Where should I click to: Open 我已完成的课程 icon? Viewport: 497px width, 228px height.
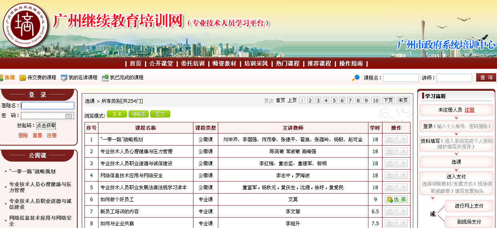coord(105,78)
